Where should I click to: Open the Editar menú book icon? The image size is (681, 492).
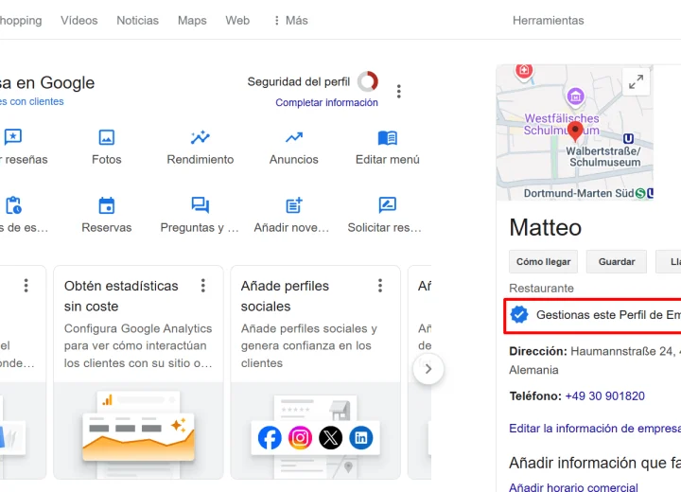tap(388, 138)
